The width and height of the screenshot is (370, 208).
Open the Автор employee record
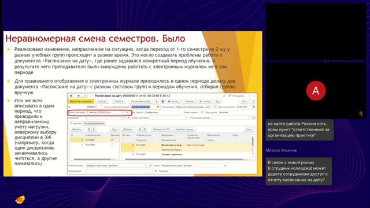225,166
